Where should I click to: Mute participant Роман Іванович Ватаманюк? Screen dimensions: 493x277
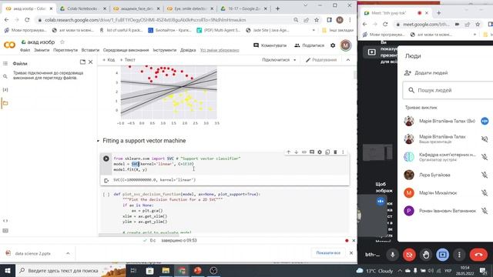coord(485,211)
